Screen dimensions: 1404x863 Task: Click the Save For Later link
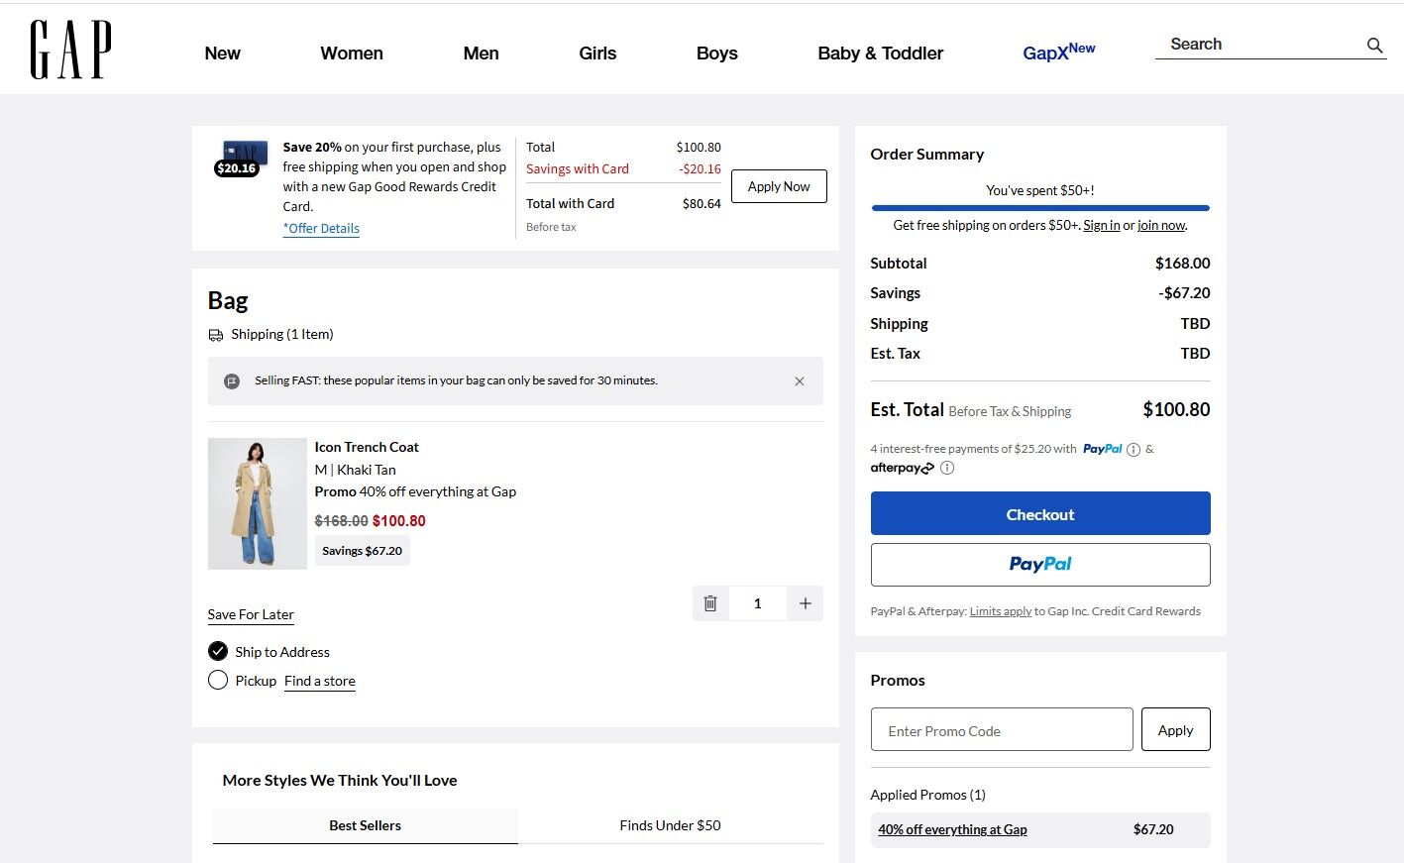click(251, 614)
